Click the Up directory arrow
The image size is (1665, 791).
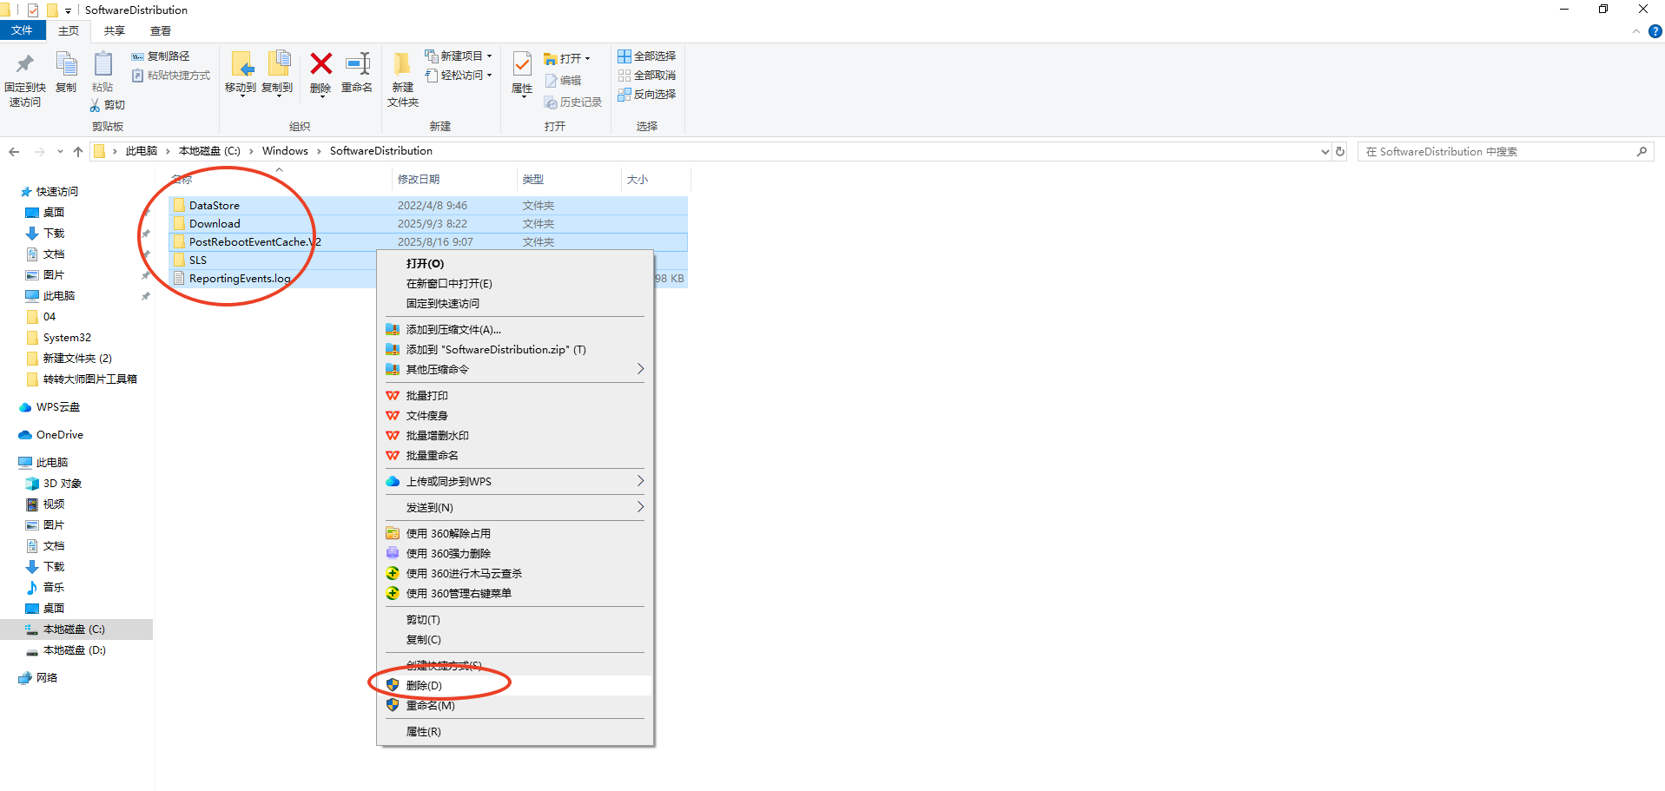point(78,151)
